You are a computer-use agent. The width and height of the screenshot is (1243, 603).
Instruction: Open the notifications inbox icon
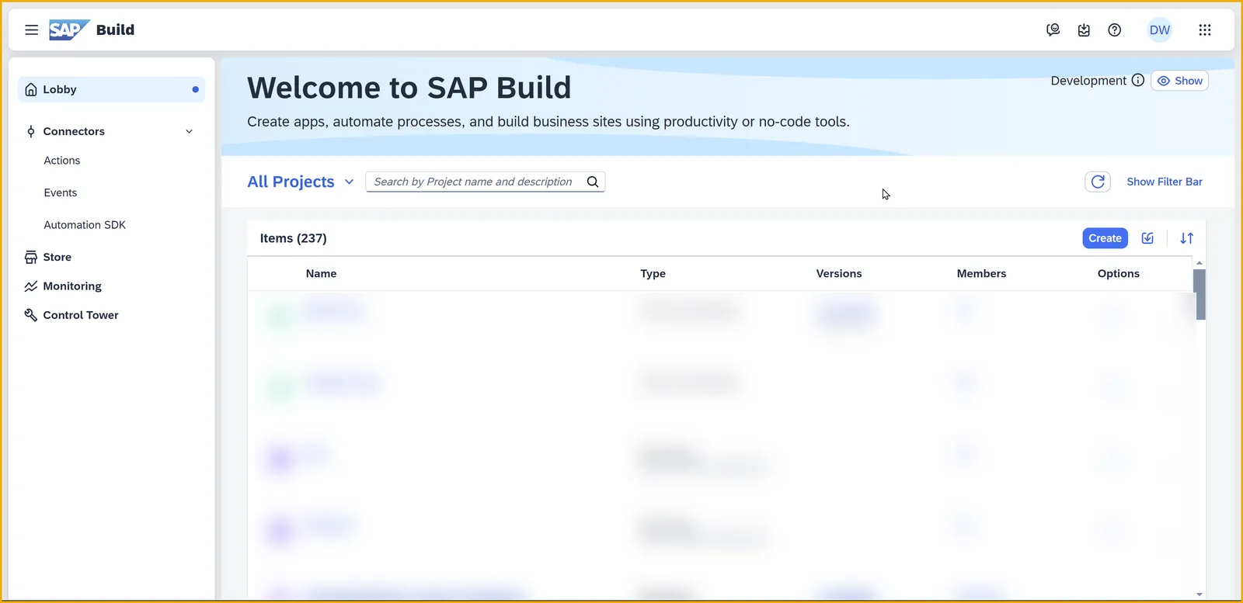[1084, 30]
